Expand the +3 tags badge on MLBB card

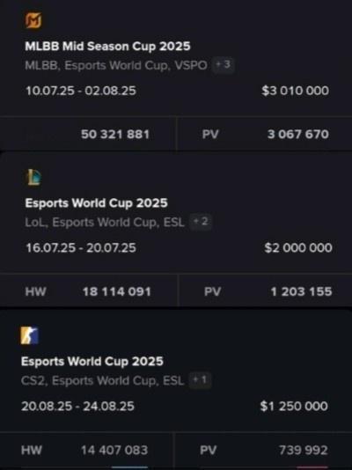[224, 64]
